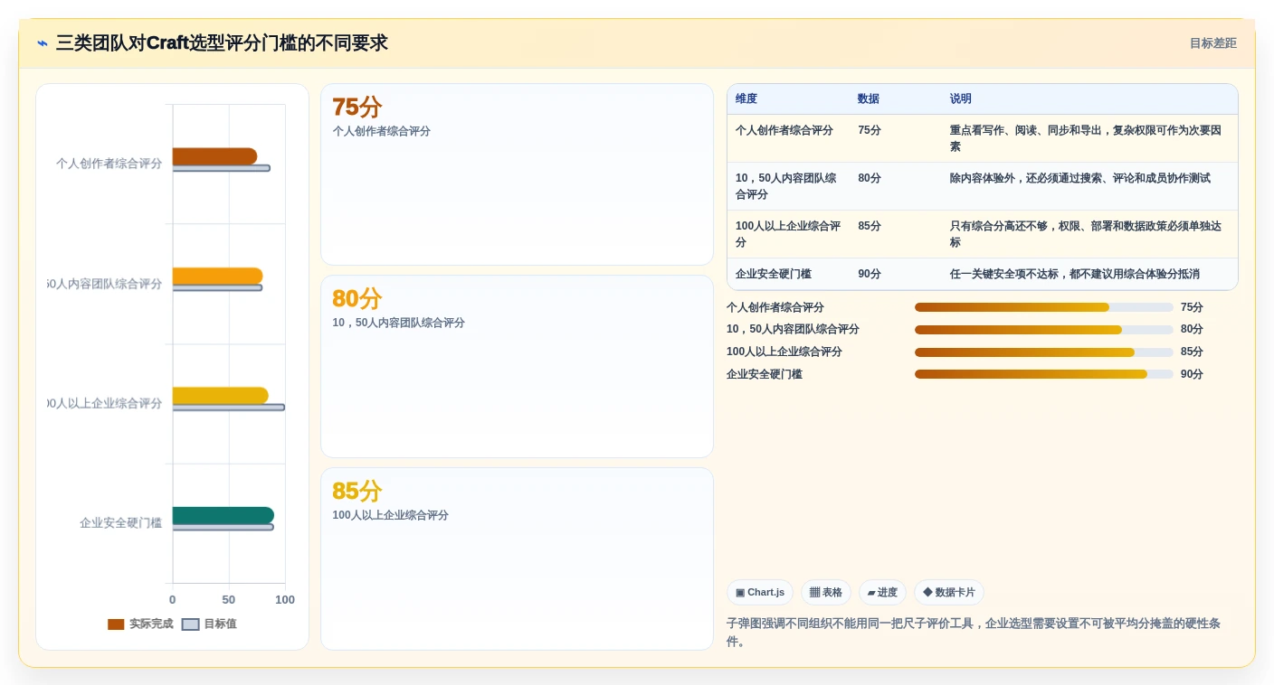This screenshot has height=685, width=1274.
Task: Click the page title 三类团队对Craft选型评分门槛的不同要求
Action: point(222,42)
